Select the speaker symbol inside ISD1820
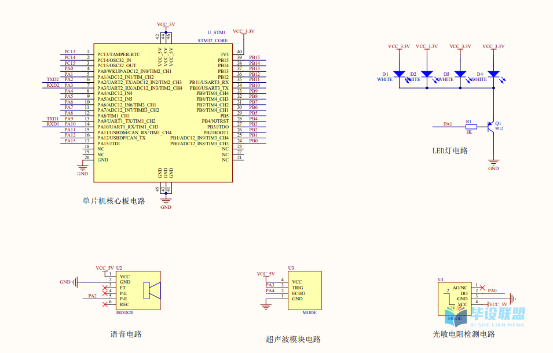 [x=152, y=291]
